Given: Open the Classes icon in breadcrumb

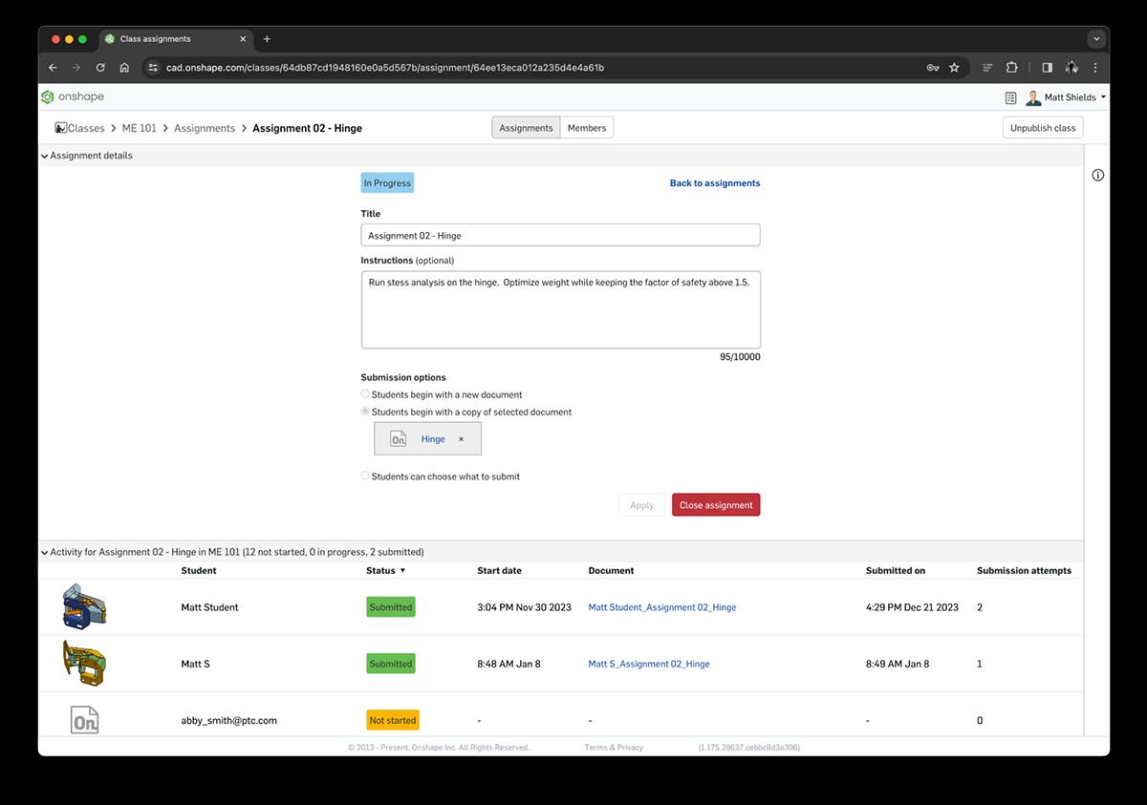Looking at the screenshot, I should pyautogui.click(x=61, y=128).
